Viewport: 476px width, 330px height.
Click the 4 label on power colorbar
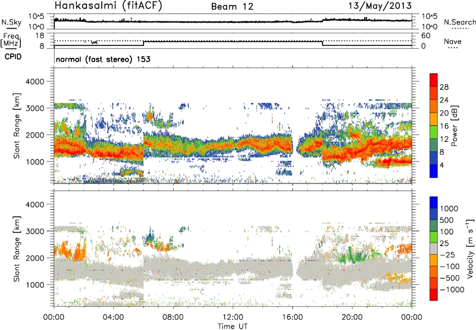click(441, 166)
